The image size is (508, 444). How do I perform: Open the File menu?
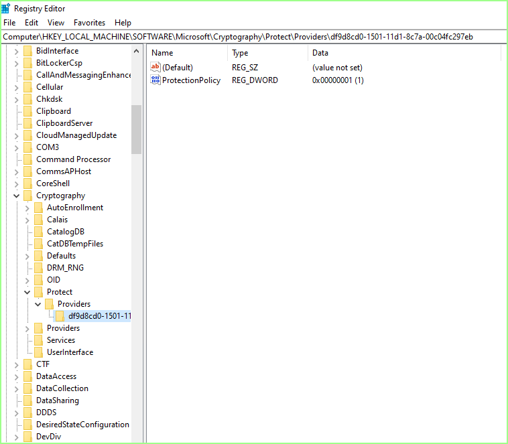coord(9,23)
